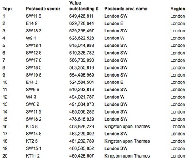Click Kingston upon Thames in row 18
Screen dimensions: 189x160
tap(127, 141)
